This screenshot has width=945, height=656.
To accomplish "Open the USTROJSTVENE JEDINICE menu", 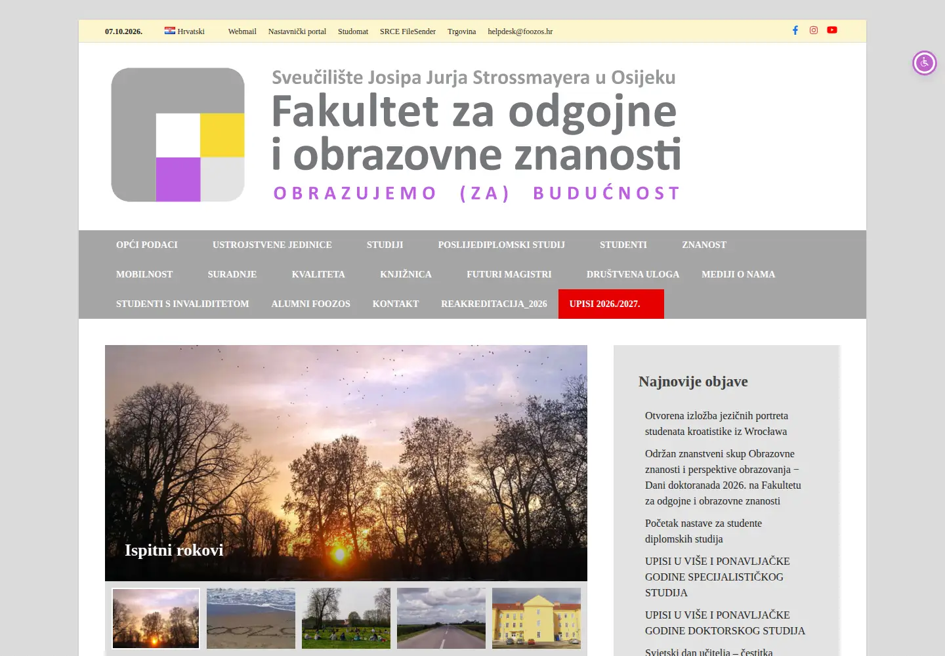I will click(272, 245).
